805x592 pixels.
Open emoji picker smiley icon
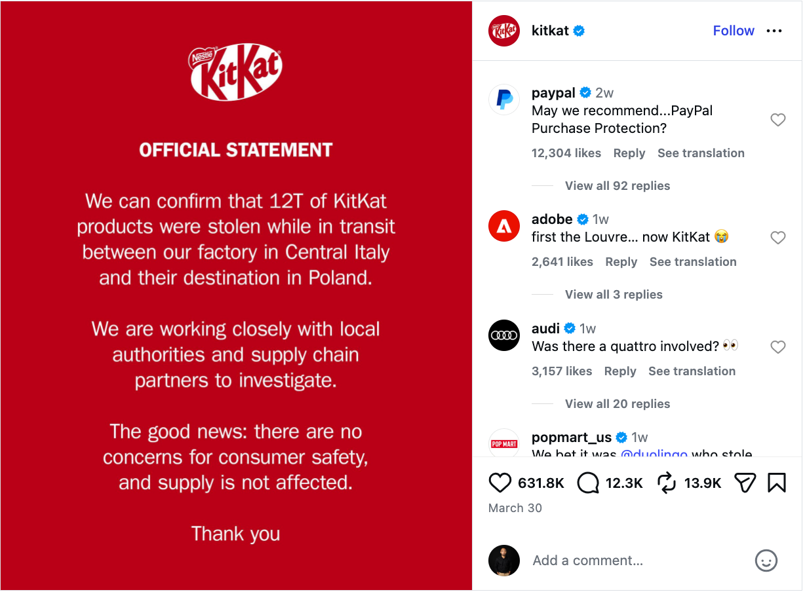point(766,561)
